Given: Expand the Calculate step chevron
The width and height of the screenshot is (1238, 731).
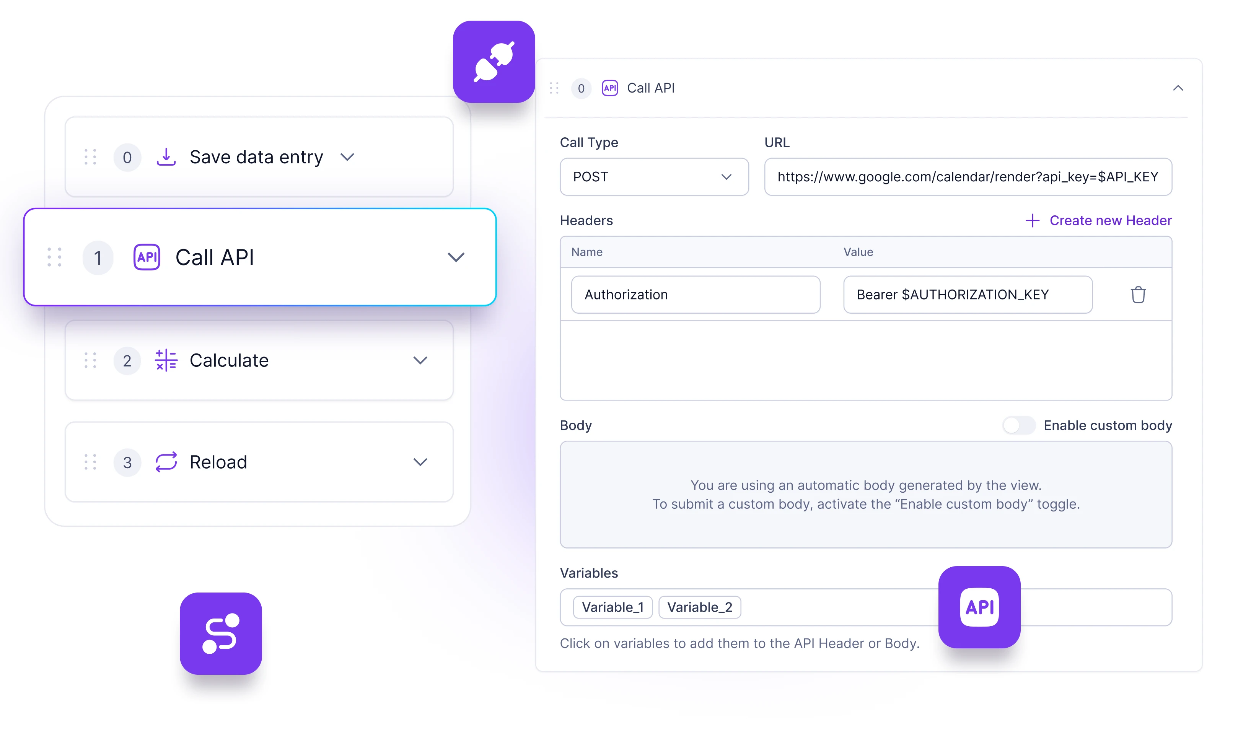Looking at the screenshot, I should tap(419, 360).
